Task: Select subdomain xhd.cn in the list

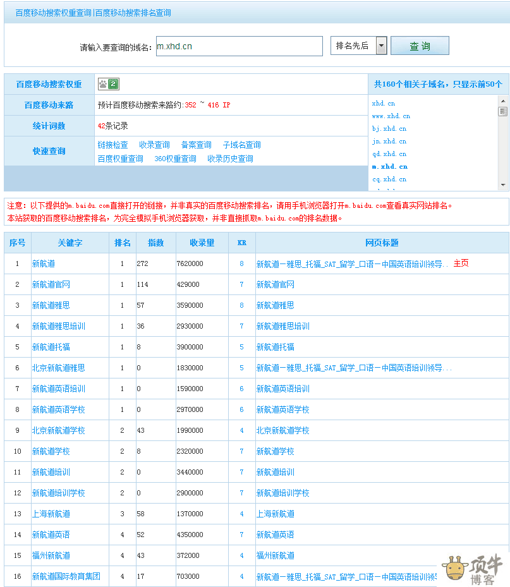Action: coord(384,104)
